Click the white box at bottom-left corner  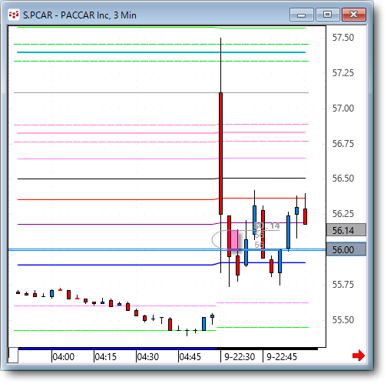click(x=13, y=355)
